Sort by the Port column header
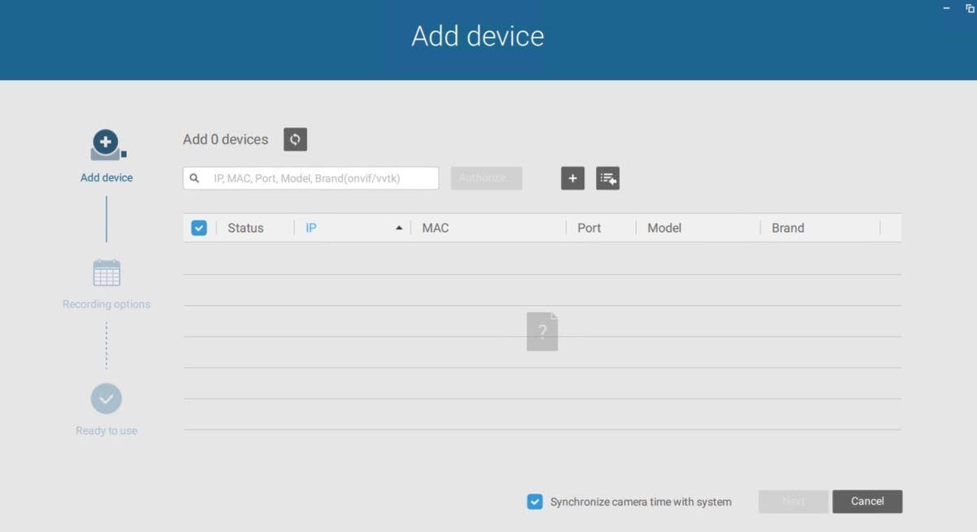This screenshot has height=532, width=977. point(589,228)
